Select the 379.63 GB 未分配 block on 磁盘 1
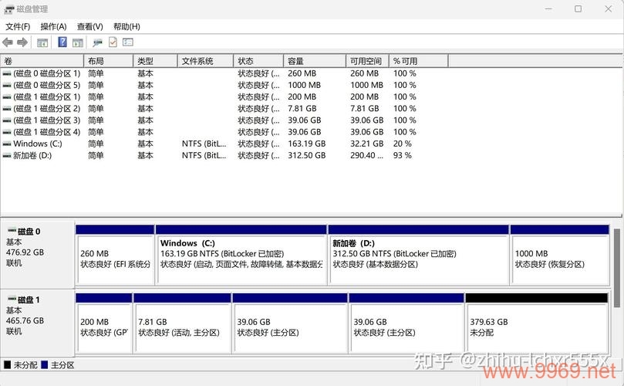624x386 pixels. (x=536, y=323)
